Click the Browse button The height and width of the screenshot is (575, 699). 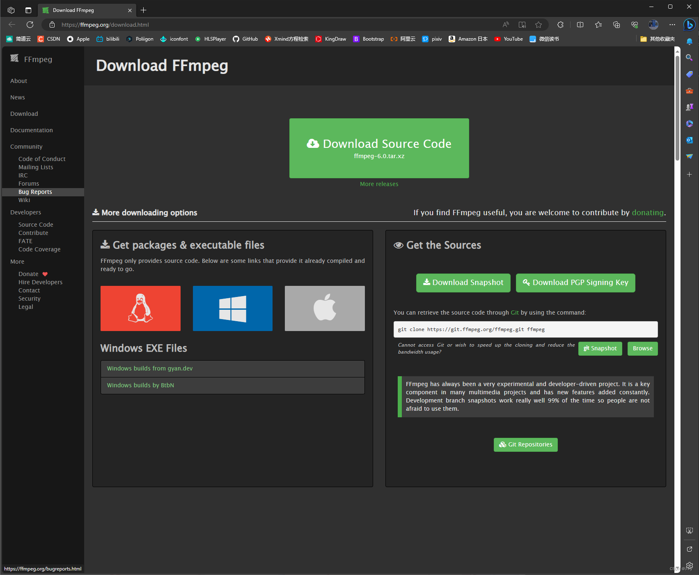[643, 349]
